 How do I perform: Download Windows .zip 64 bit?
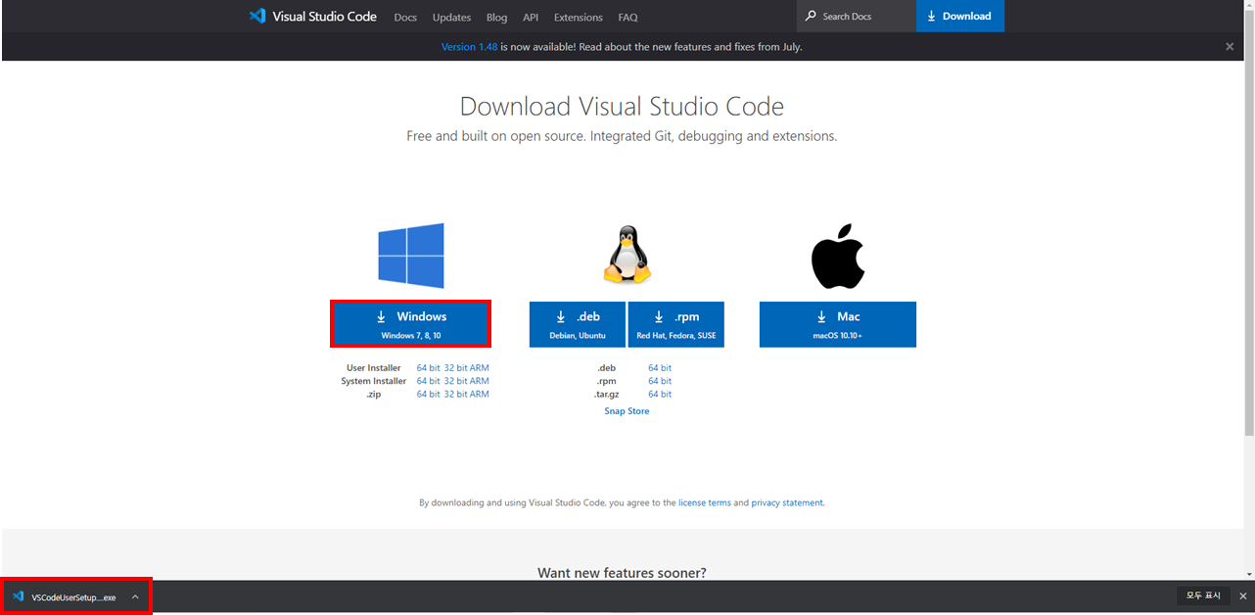pyautogui.click(x=428, y=394)
